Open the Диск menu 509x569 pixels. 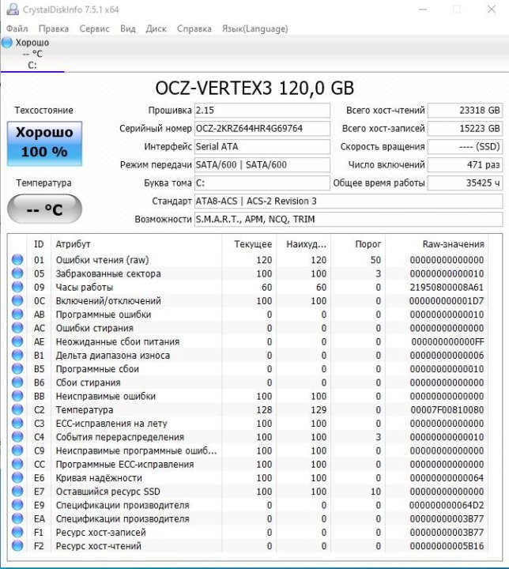[156, 28]
